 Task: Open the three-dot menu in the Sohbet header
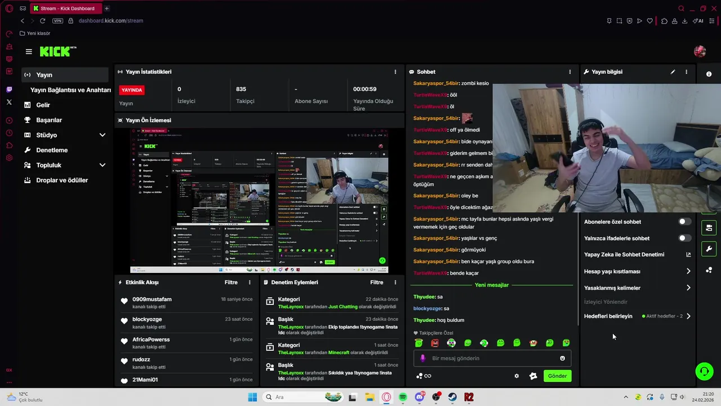(x=569, y=72)
